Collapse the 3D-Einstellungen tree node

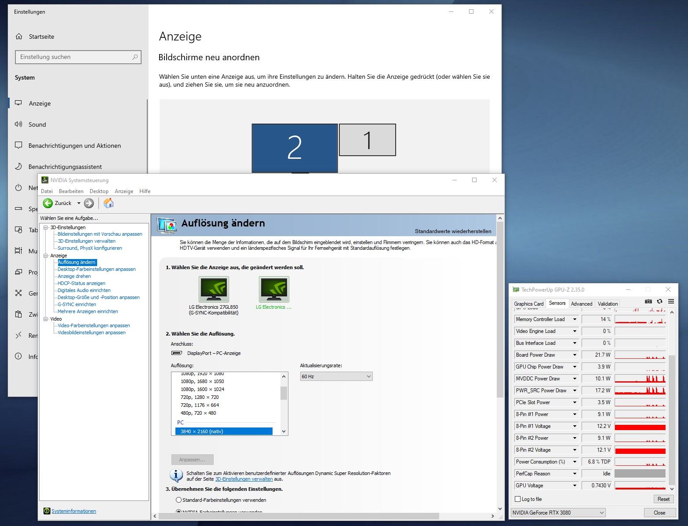pos(46,227)
